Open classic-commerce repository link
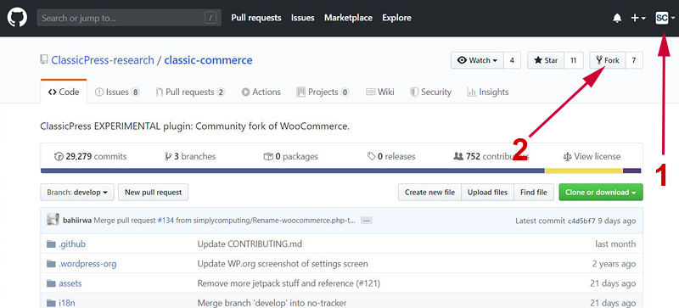Image resolution: width=679 pixels, height=308 pixels. 208,59
